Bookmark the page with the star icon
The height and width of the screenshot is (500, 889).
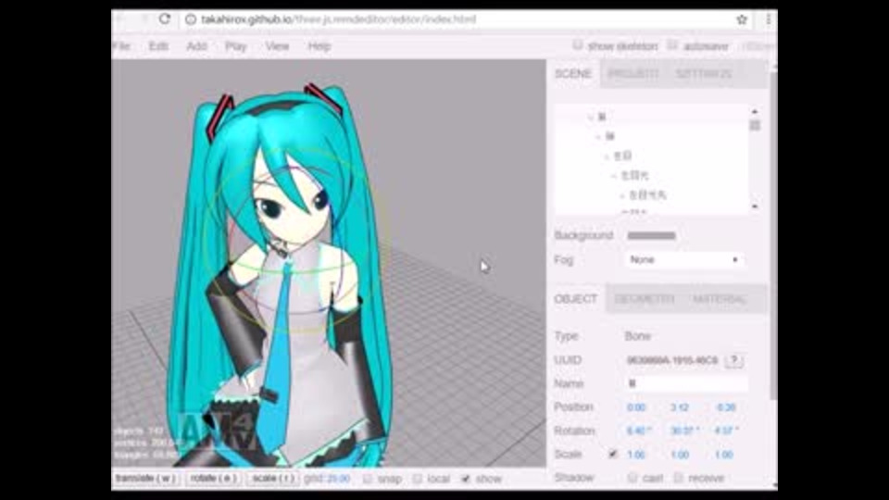742,19
